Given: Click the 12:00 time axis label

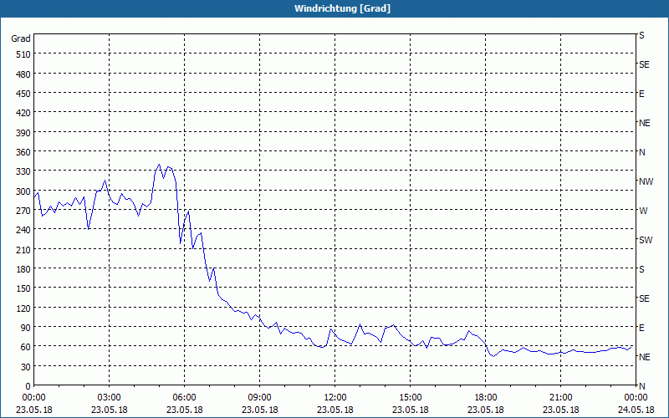Looking at the screenshot, I should pos(335,398).
